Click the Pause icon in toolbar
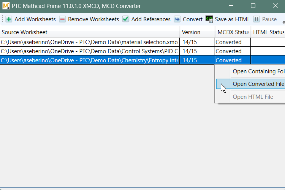Viewport: 285px width, 190px height. pos(256,19)
